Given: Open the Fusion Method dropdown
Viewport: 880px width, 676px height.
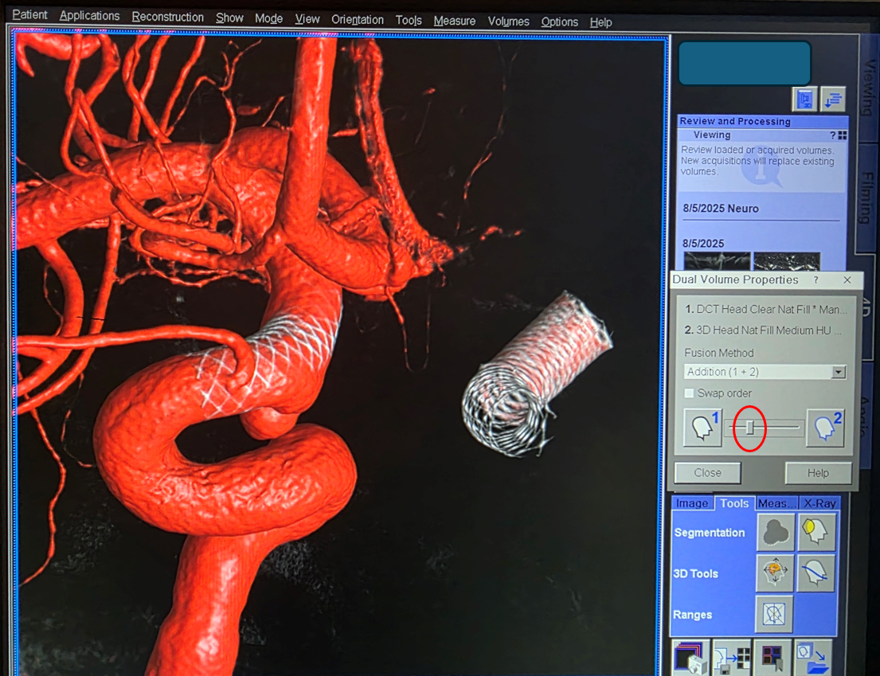Looking at the screenshot, I should [838, 372].
